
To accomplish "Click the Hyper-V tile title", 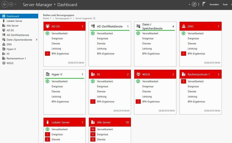I will click(x=57, y=74).
